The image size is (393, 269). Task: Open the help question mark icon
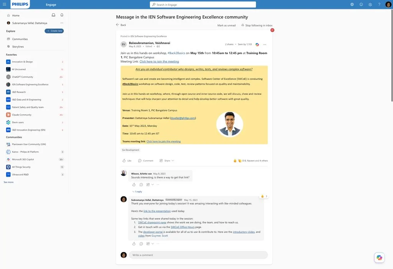(379, 4)
